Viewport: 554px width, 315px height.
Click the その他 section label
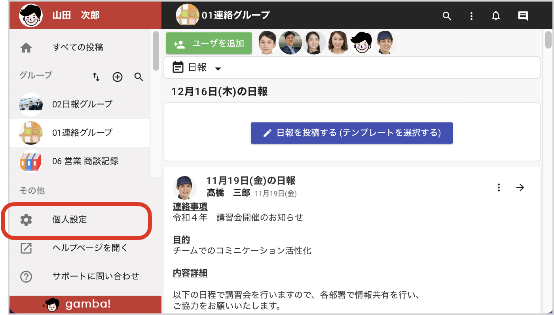[32, 191]
